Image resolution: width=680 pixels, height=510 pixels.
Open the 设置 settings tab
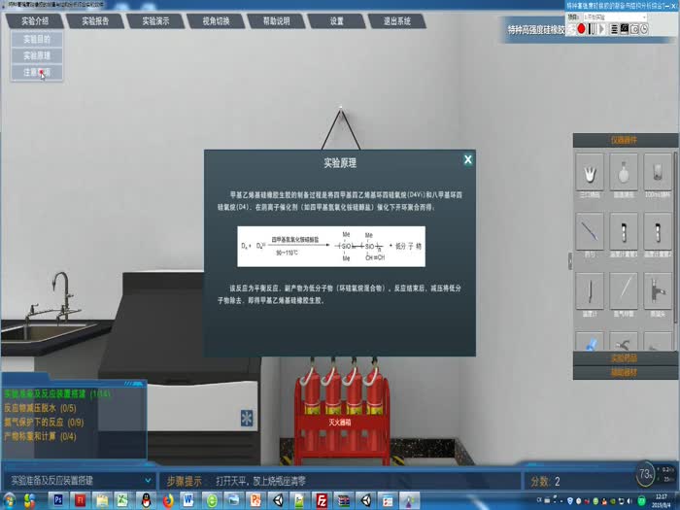(x=336, y=20)
